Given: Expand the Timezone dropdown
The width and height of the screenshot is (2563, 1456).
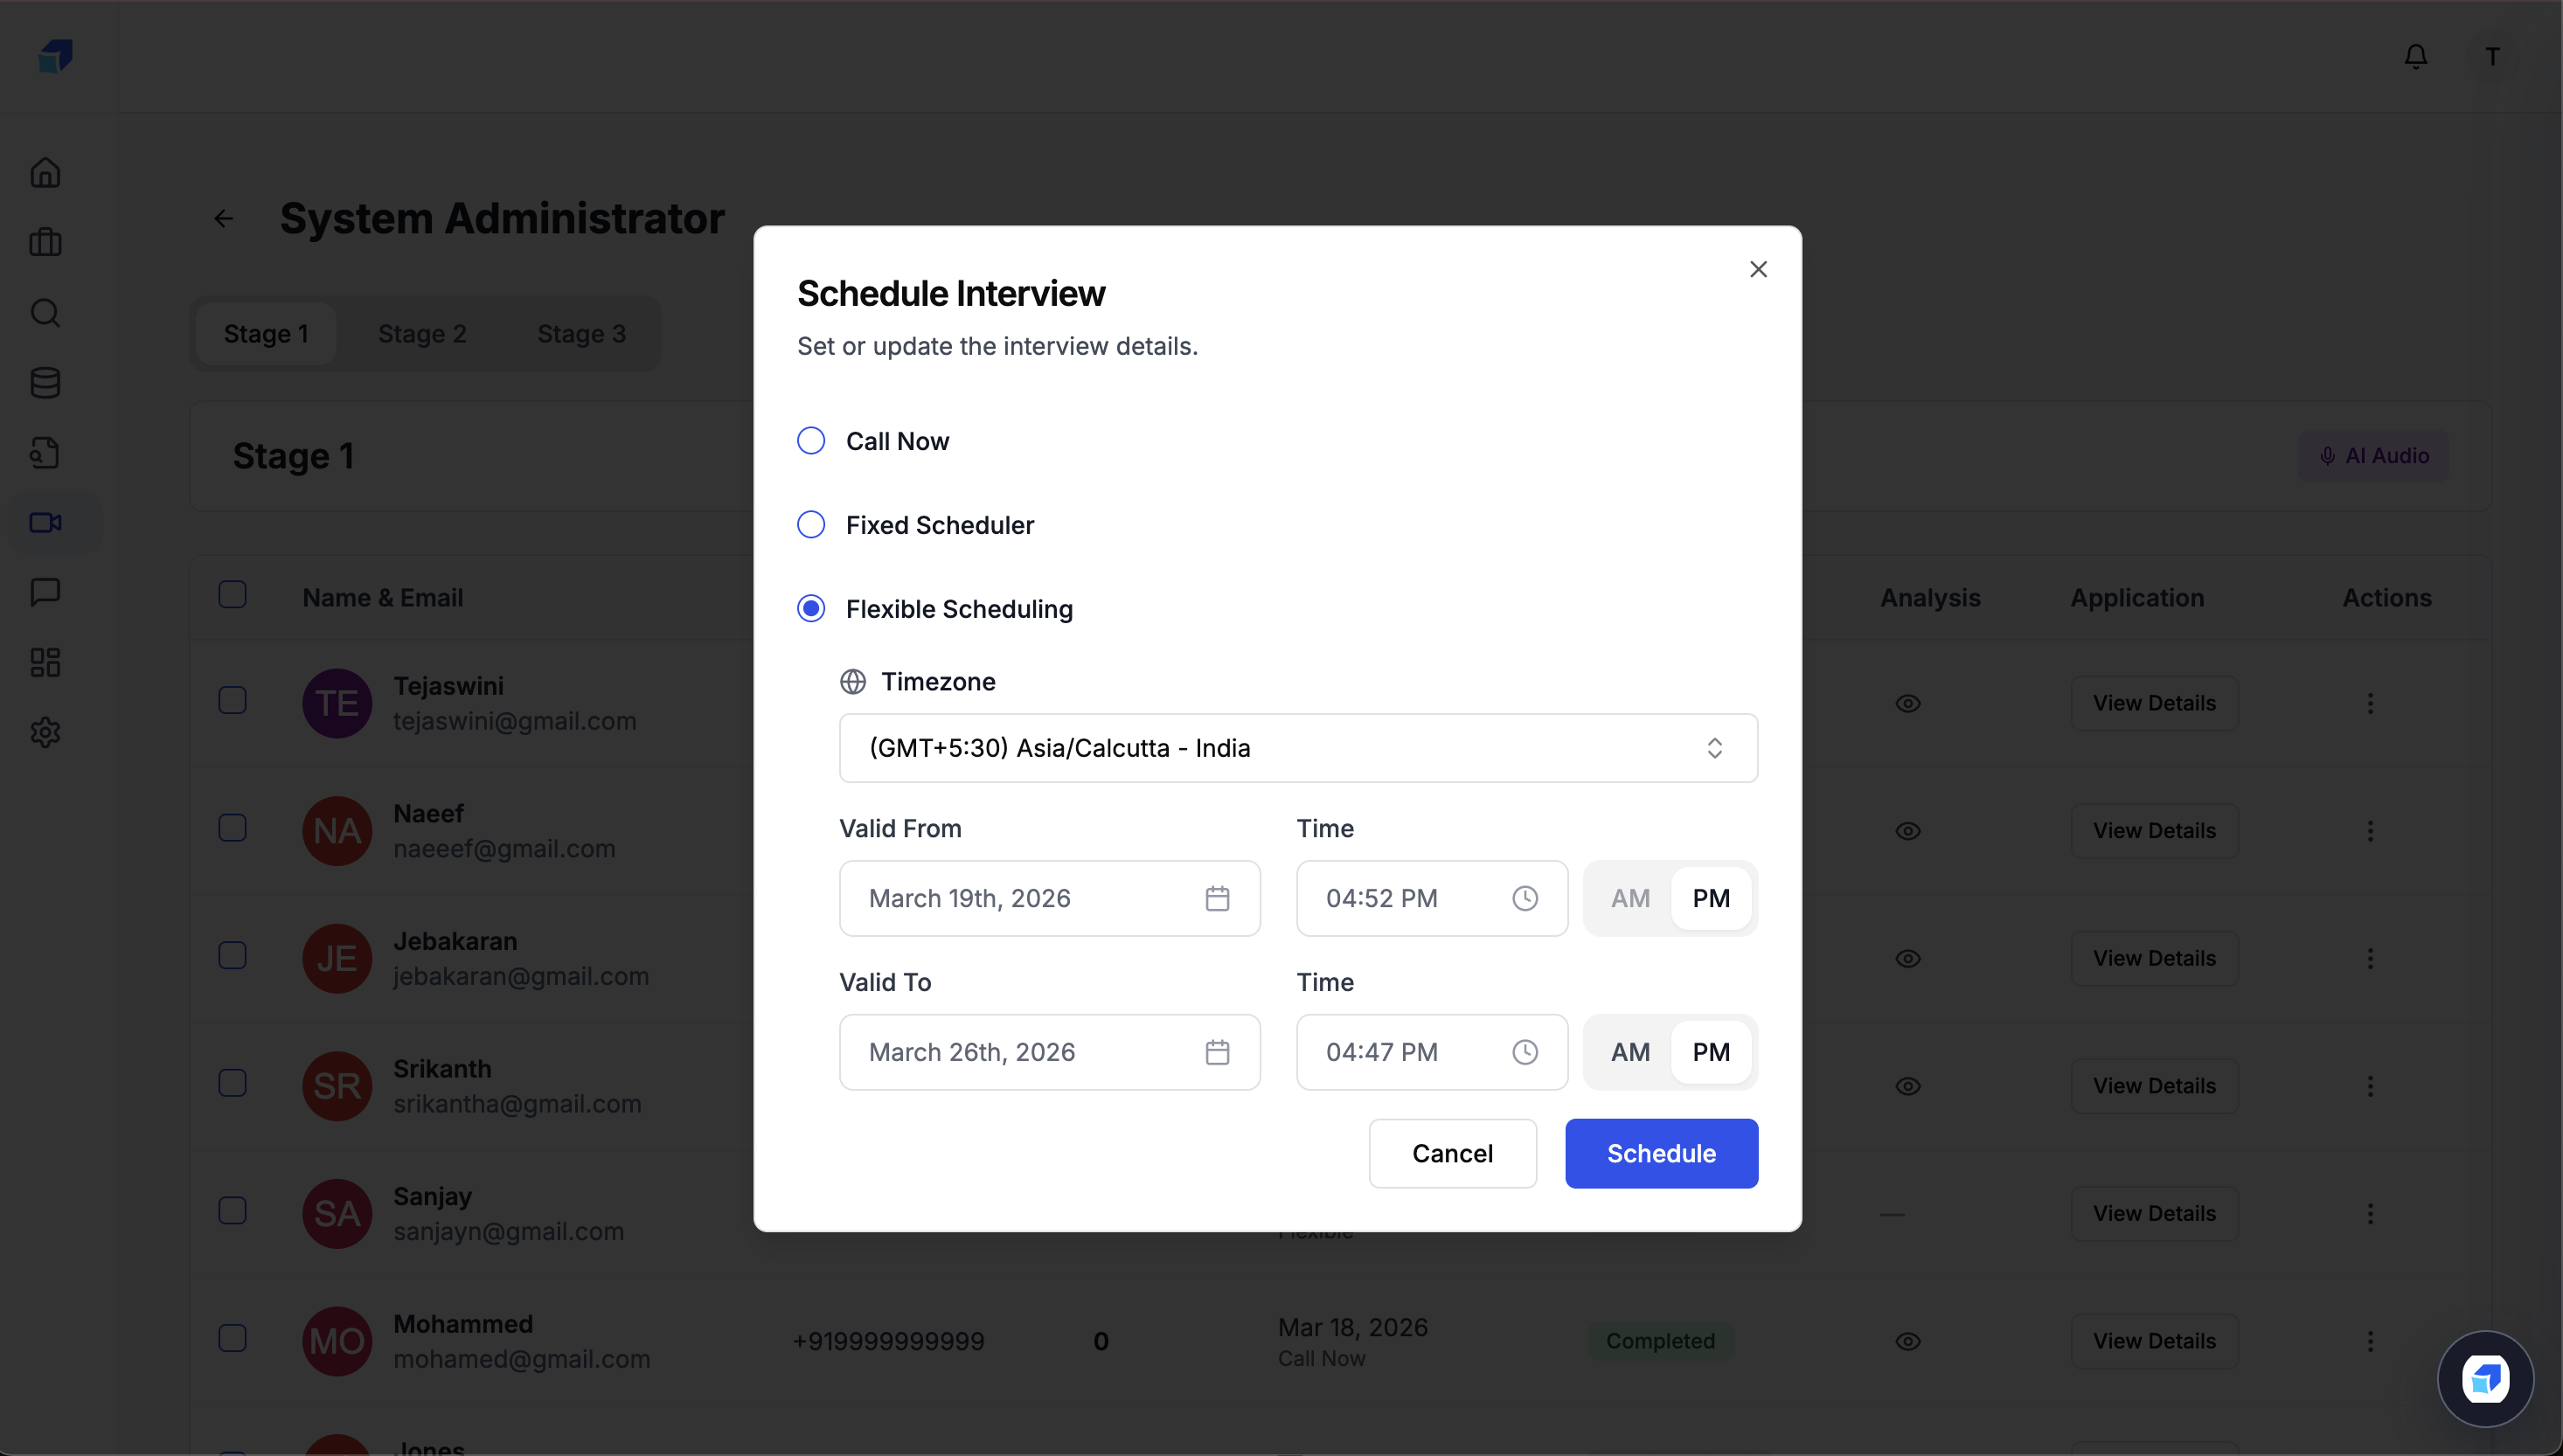Looking at the screenshot, I should (1297, 748).
